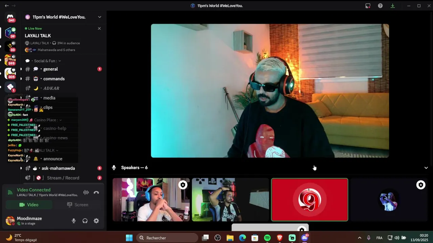This screenshot has height=243, width=433.
Task: Open the Windows Start menu
Action: click(129, 238)
